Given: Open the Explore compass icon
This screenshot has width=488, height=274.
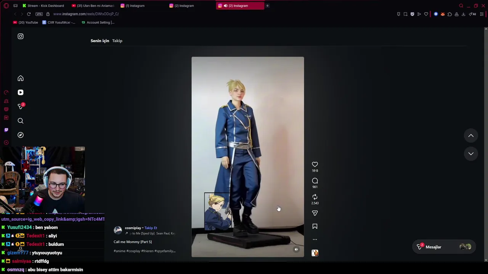Looking at the screenshot, I should click(21, 135).
